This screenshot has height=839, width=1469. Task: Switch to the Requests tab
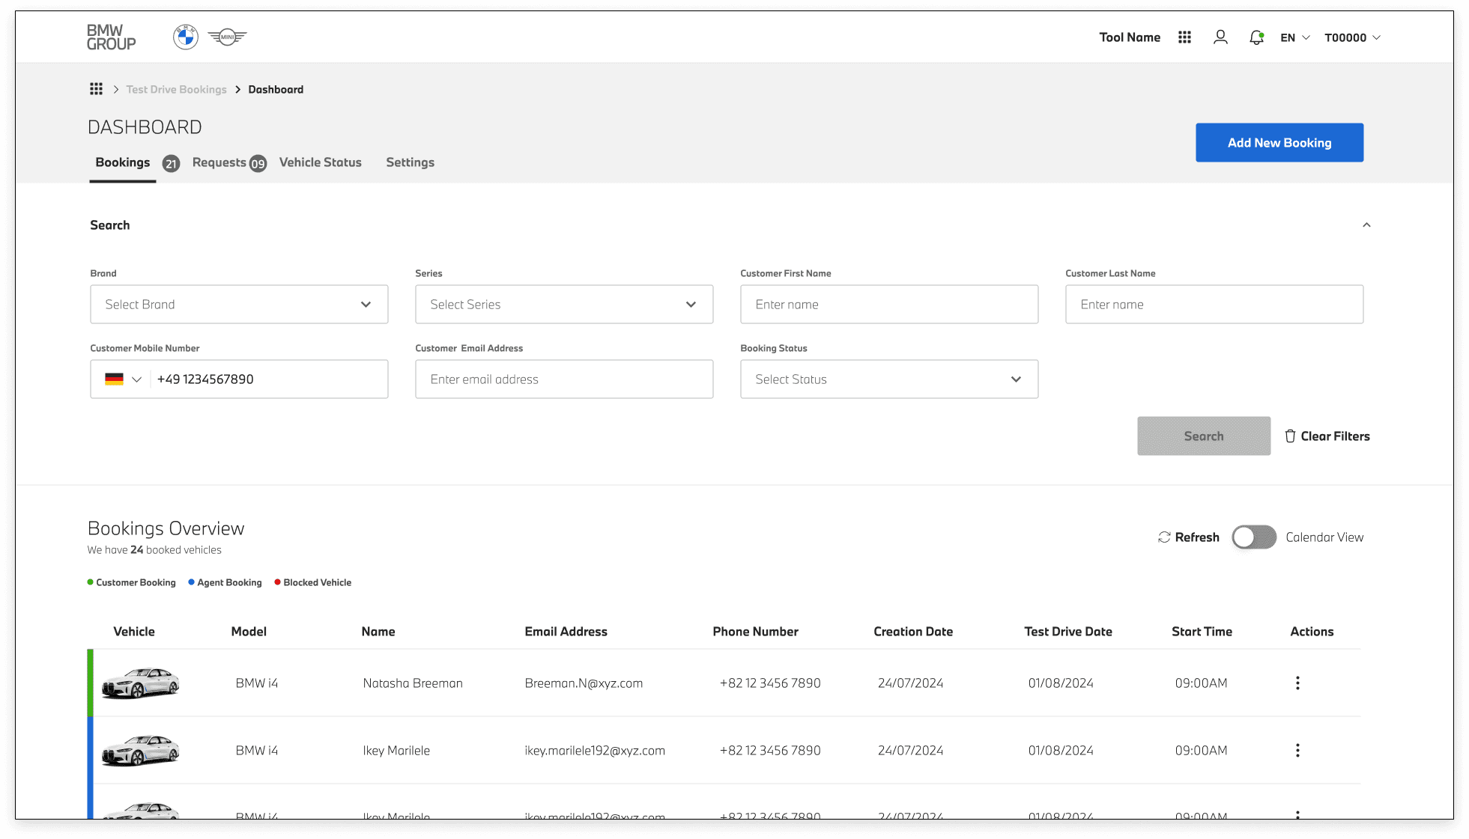(x=219, y=162)
